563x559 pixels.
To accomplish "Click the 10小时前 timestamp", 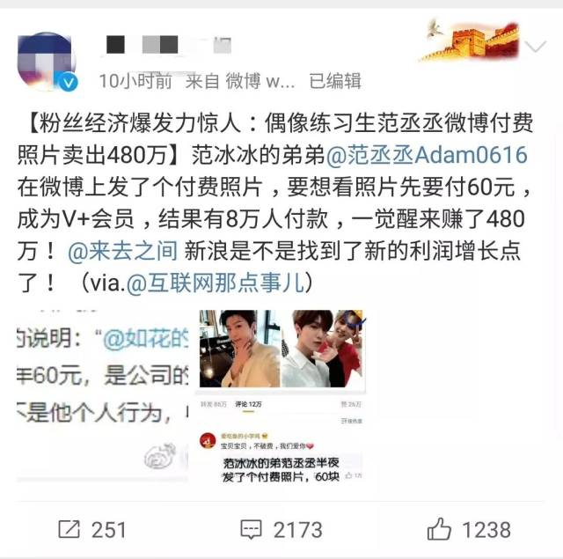I will (x=135, y=81).
